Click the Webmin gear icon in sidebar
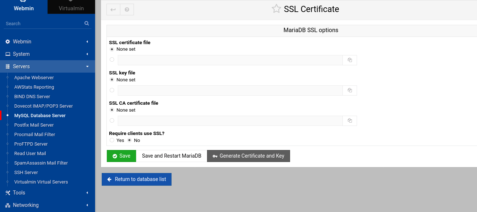 pos(8,42)
